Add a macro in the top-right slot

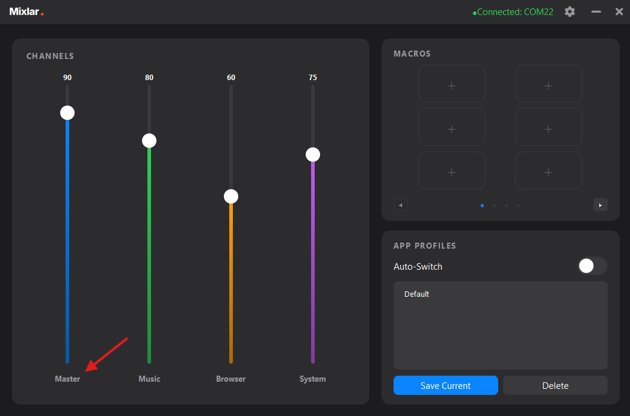coord(548,84)
